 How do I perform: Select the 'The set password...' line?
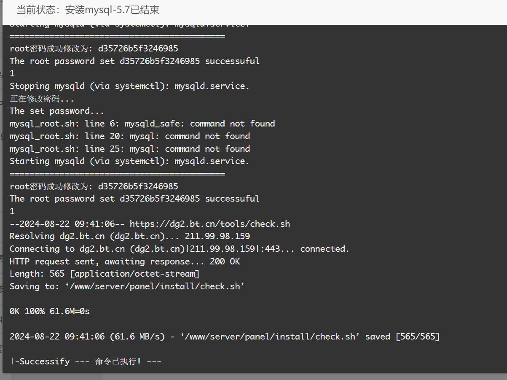(57, 111)
